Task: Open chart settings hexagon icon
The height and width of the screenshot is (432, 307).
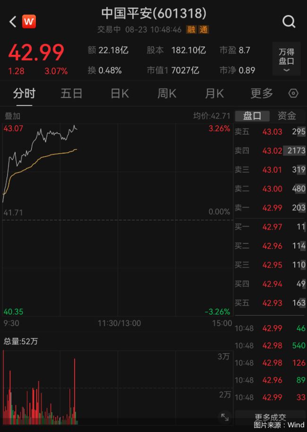Action: coord(293,94)
